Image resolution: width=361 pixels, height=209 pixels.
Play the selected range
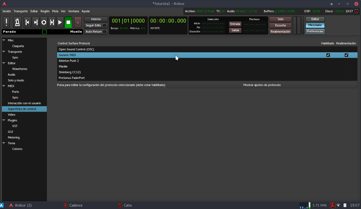click(52, 22)
